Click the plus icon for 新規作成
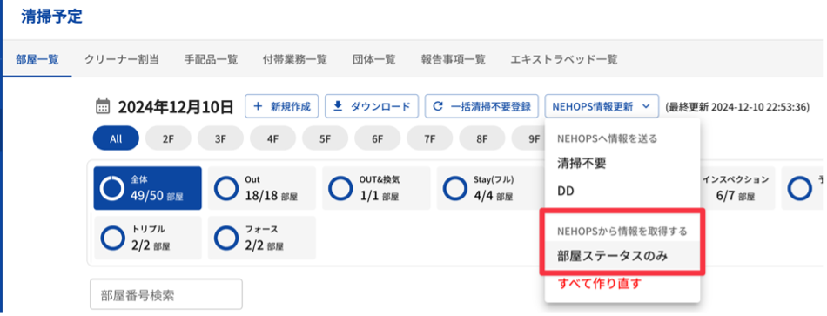 258,106
